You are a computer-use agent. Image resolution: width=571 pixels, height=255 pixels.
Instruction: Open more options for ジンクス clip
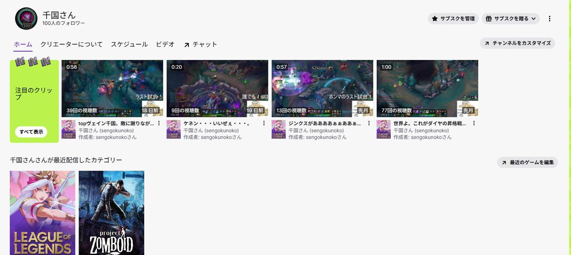click(369, 123)
